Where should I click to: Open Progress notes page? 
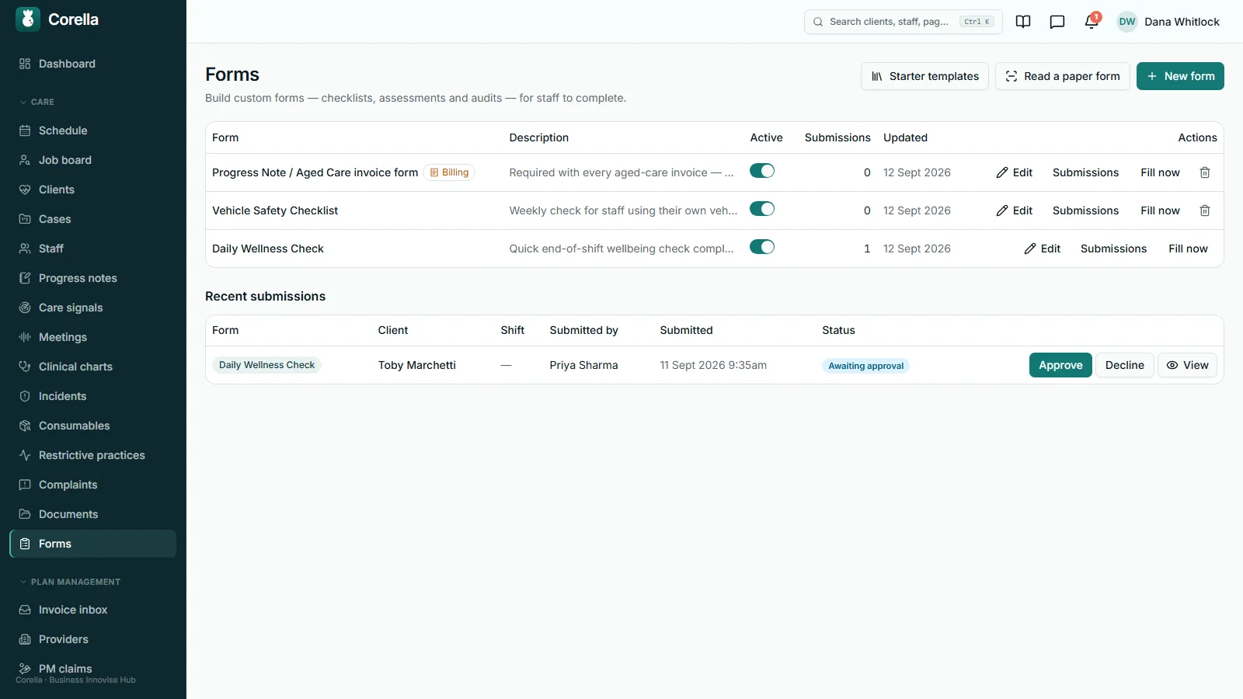pos(93,278)
